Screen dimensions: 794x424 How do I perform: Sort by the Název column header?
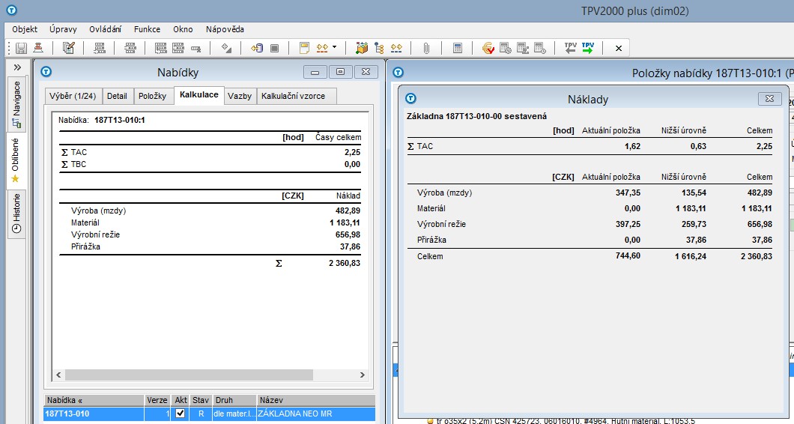click(x=316, y=400)
